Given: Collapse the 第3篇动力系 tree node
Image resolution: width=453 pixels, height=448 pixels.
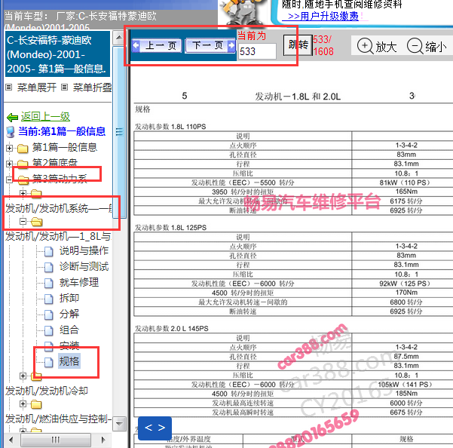Looking at the screenshot, I should (9, 180).
